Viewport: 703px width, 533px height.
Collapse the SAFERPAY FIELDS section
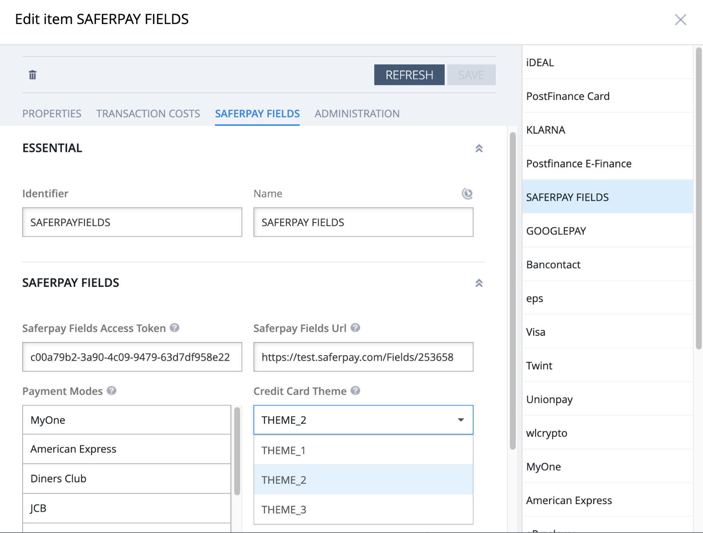[x=479, y=283]
